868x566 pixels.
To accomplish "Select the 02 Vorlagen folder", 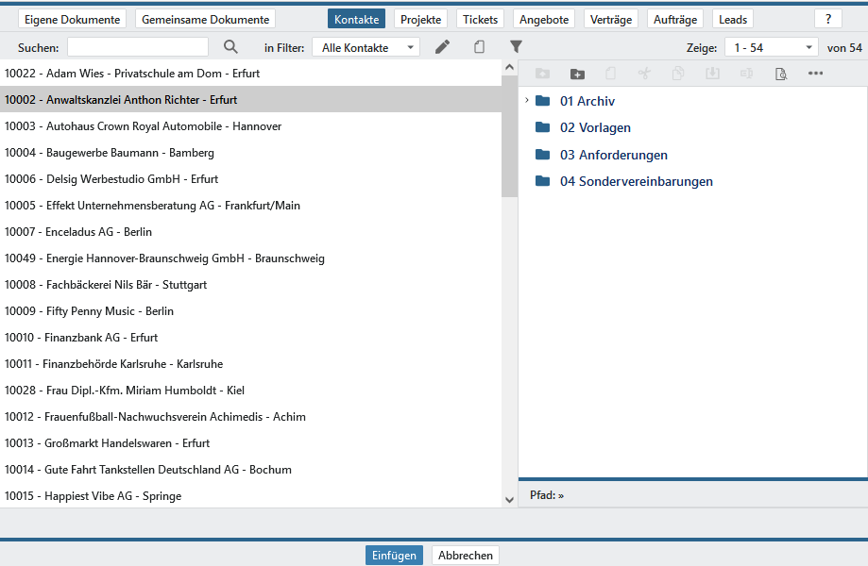I will click(594, 127).
